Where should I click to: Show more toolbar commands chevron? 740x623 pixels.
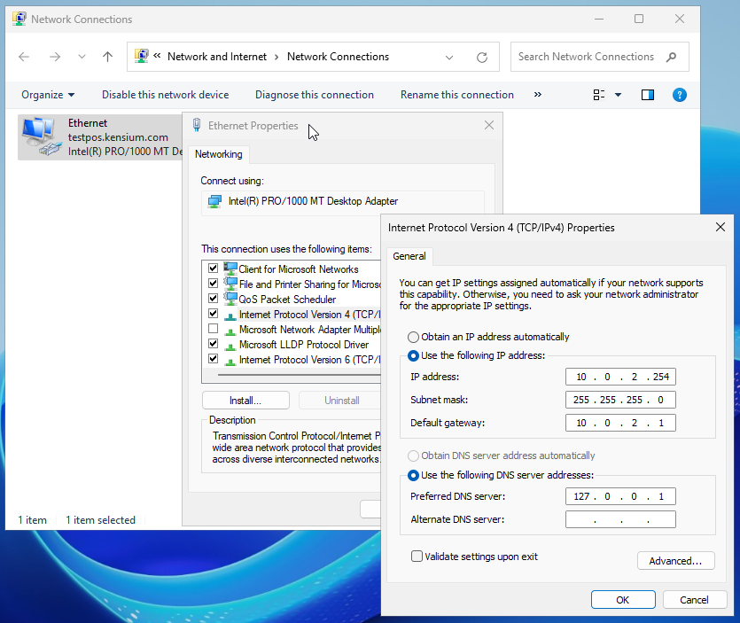click(538, 95)
